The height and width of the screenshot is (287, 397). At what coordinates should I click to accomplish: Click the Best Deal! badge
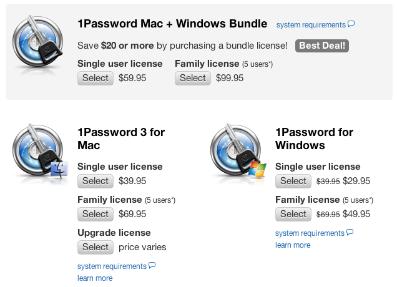click(322, 46)
